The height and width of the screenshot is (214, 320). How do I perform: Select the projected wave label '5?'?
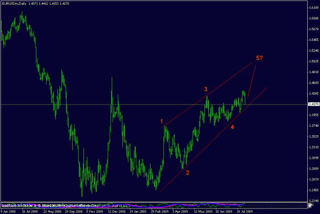(x=260, y=58)
